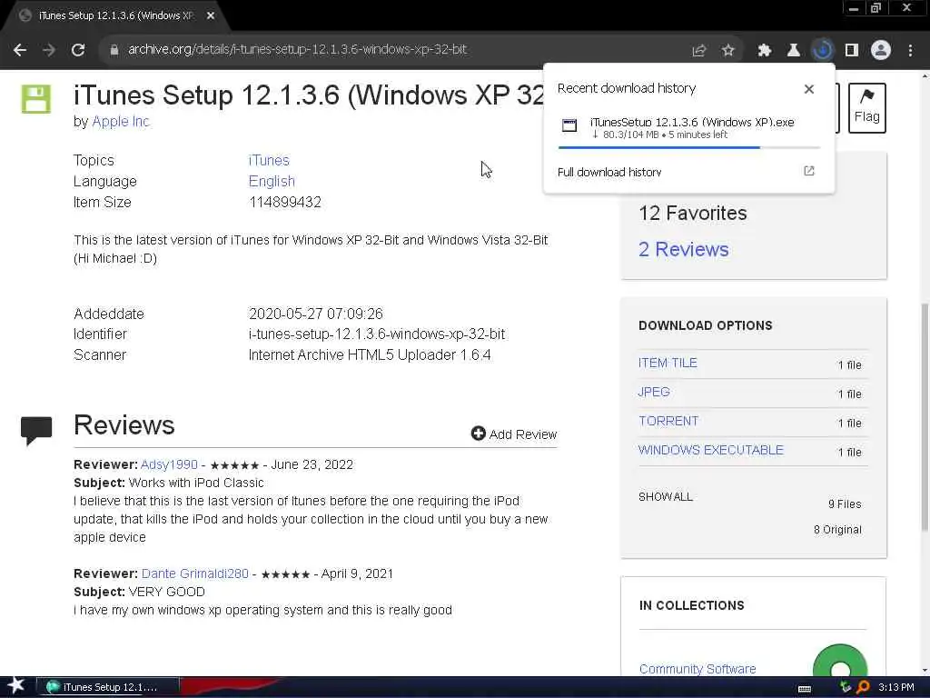
Task: Click the magnifier icon in system tray
Action: tap(863, 687)
